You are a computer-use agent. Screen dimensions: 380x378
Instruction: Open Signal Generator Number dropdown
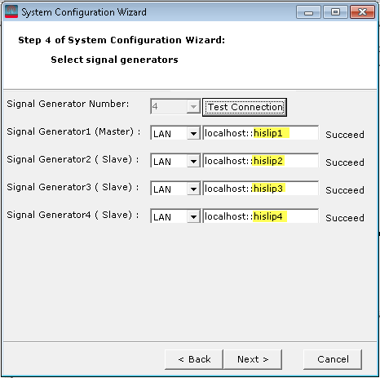[193, 107]
